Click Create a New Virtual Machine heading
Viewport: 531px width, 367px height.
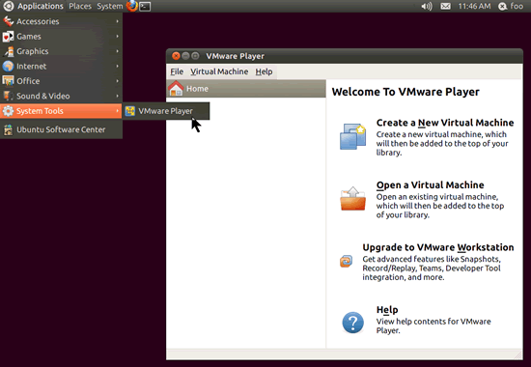click(x=445, y=123)
